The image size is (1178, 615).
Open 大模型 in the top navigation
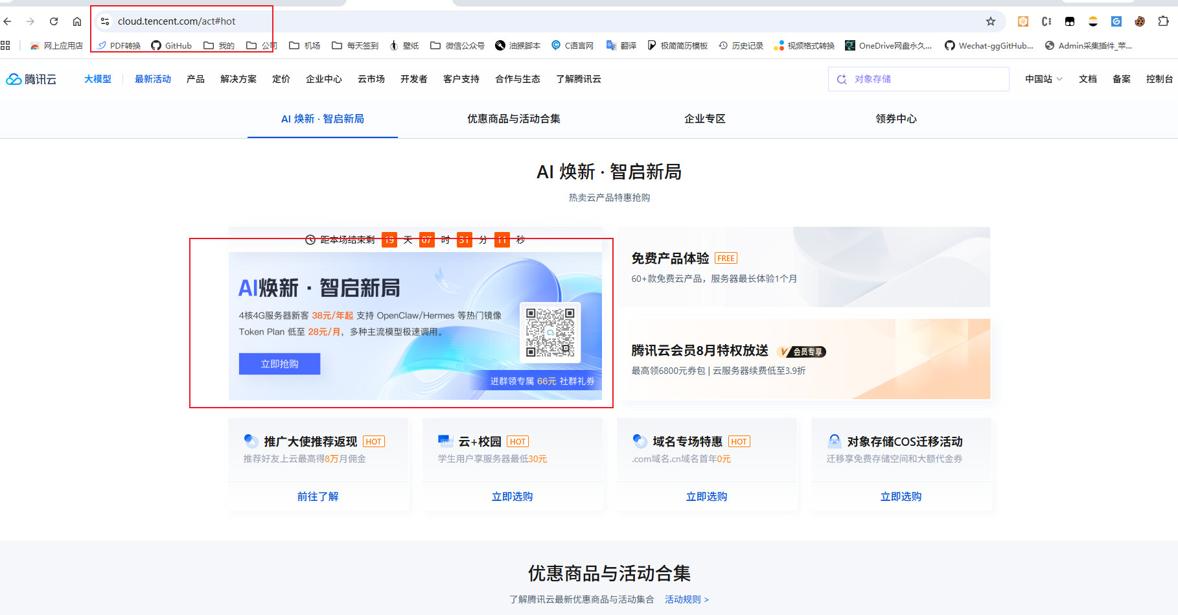pyautogui.click(x=98, y=79)
